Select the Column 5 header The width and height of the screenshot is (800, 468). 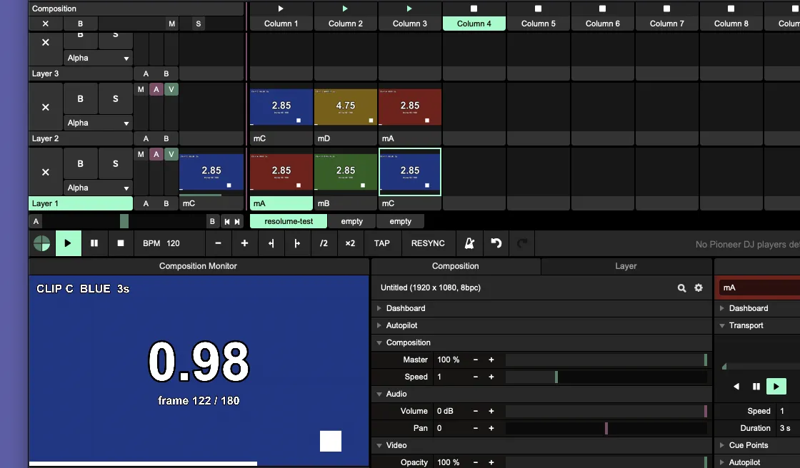[x=539, y=24]
